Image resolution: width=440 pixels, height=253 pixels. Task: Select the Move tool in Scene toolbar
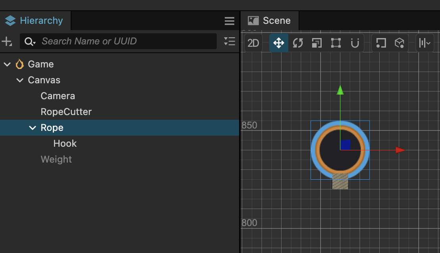click(278, 43)
